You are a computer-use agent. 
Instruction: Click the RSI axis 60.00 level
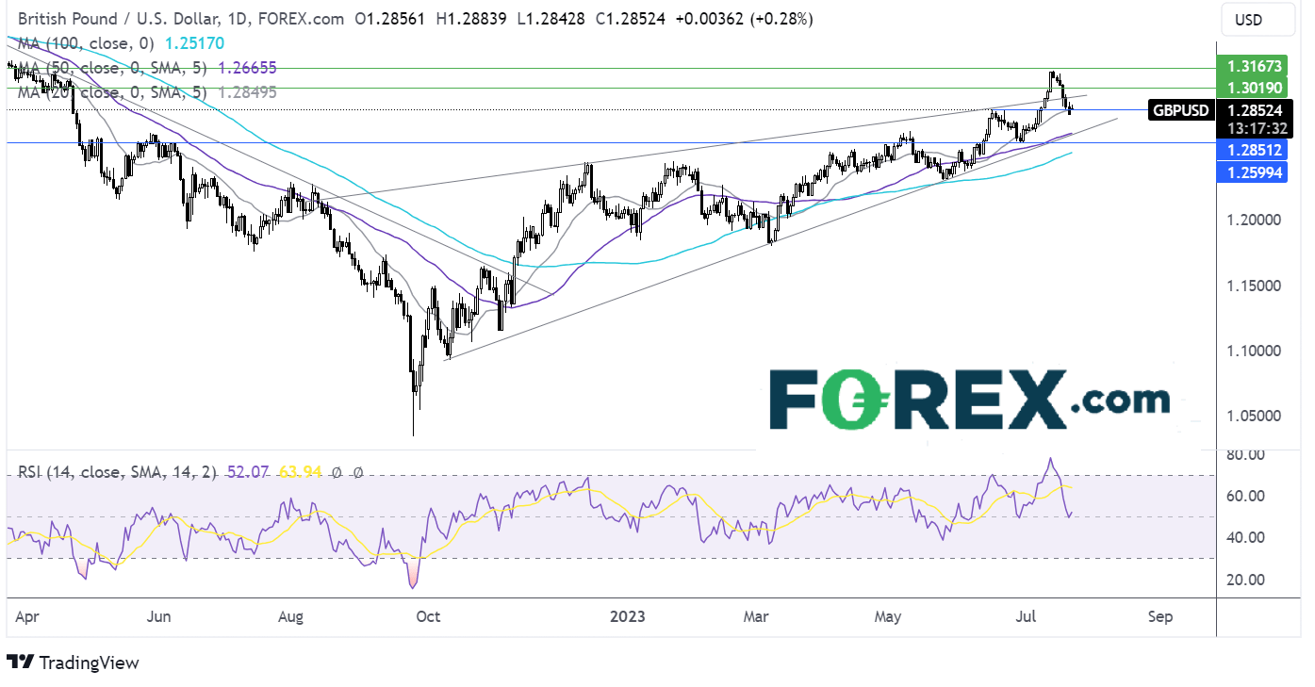1243,496
